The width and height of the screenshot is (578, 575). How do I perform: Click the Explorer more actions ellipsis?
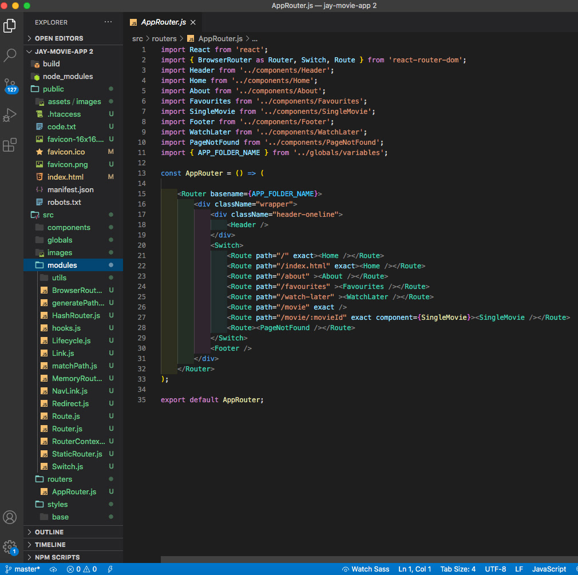click(x=108, y=22)
